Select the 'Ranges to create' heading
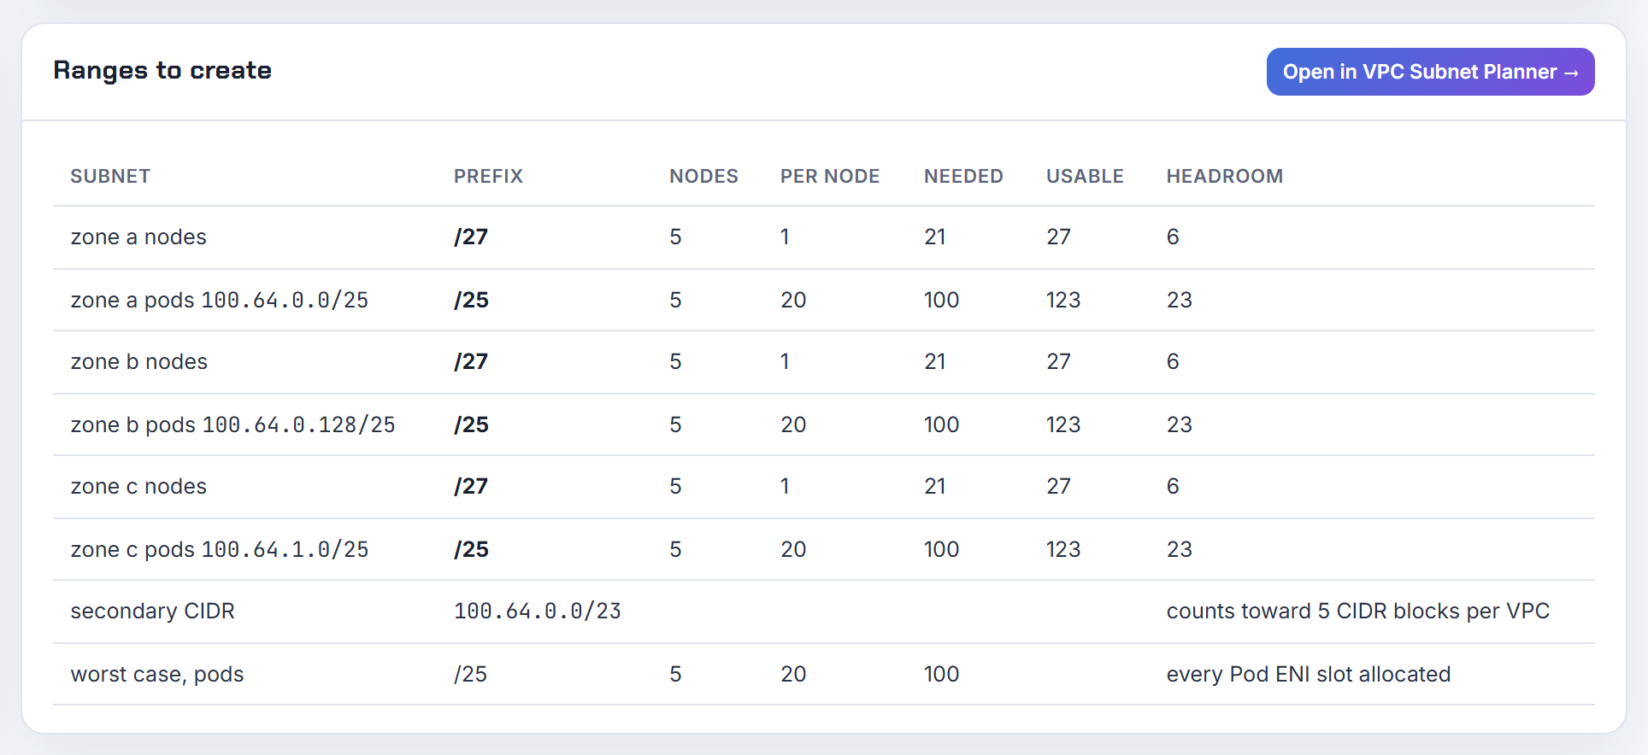1648x755 pixels. click(162, 70)
